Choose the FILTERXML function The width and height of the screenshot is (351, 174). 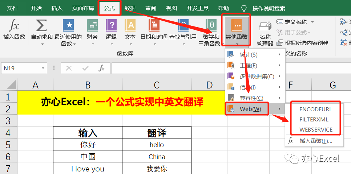click(x=314, y=120)
